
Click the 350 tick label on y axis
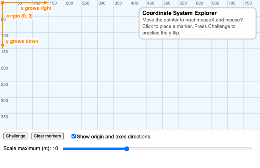5,117
